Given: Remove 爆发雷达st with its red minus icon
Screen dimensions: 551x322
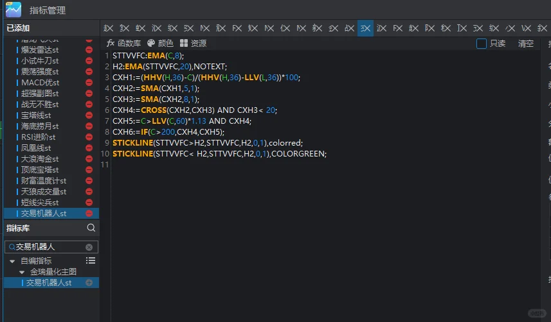Looking at the screenshot, I should point(89,50).
